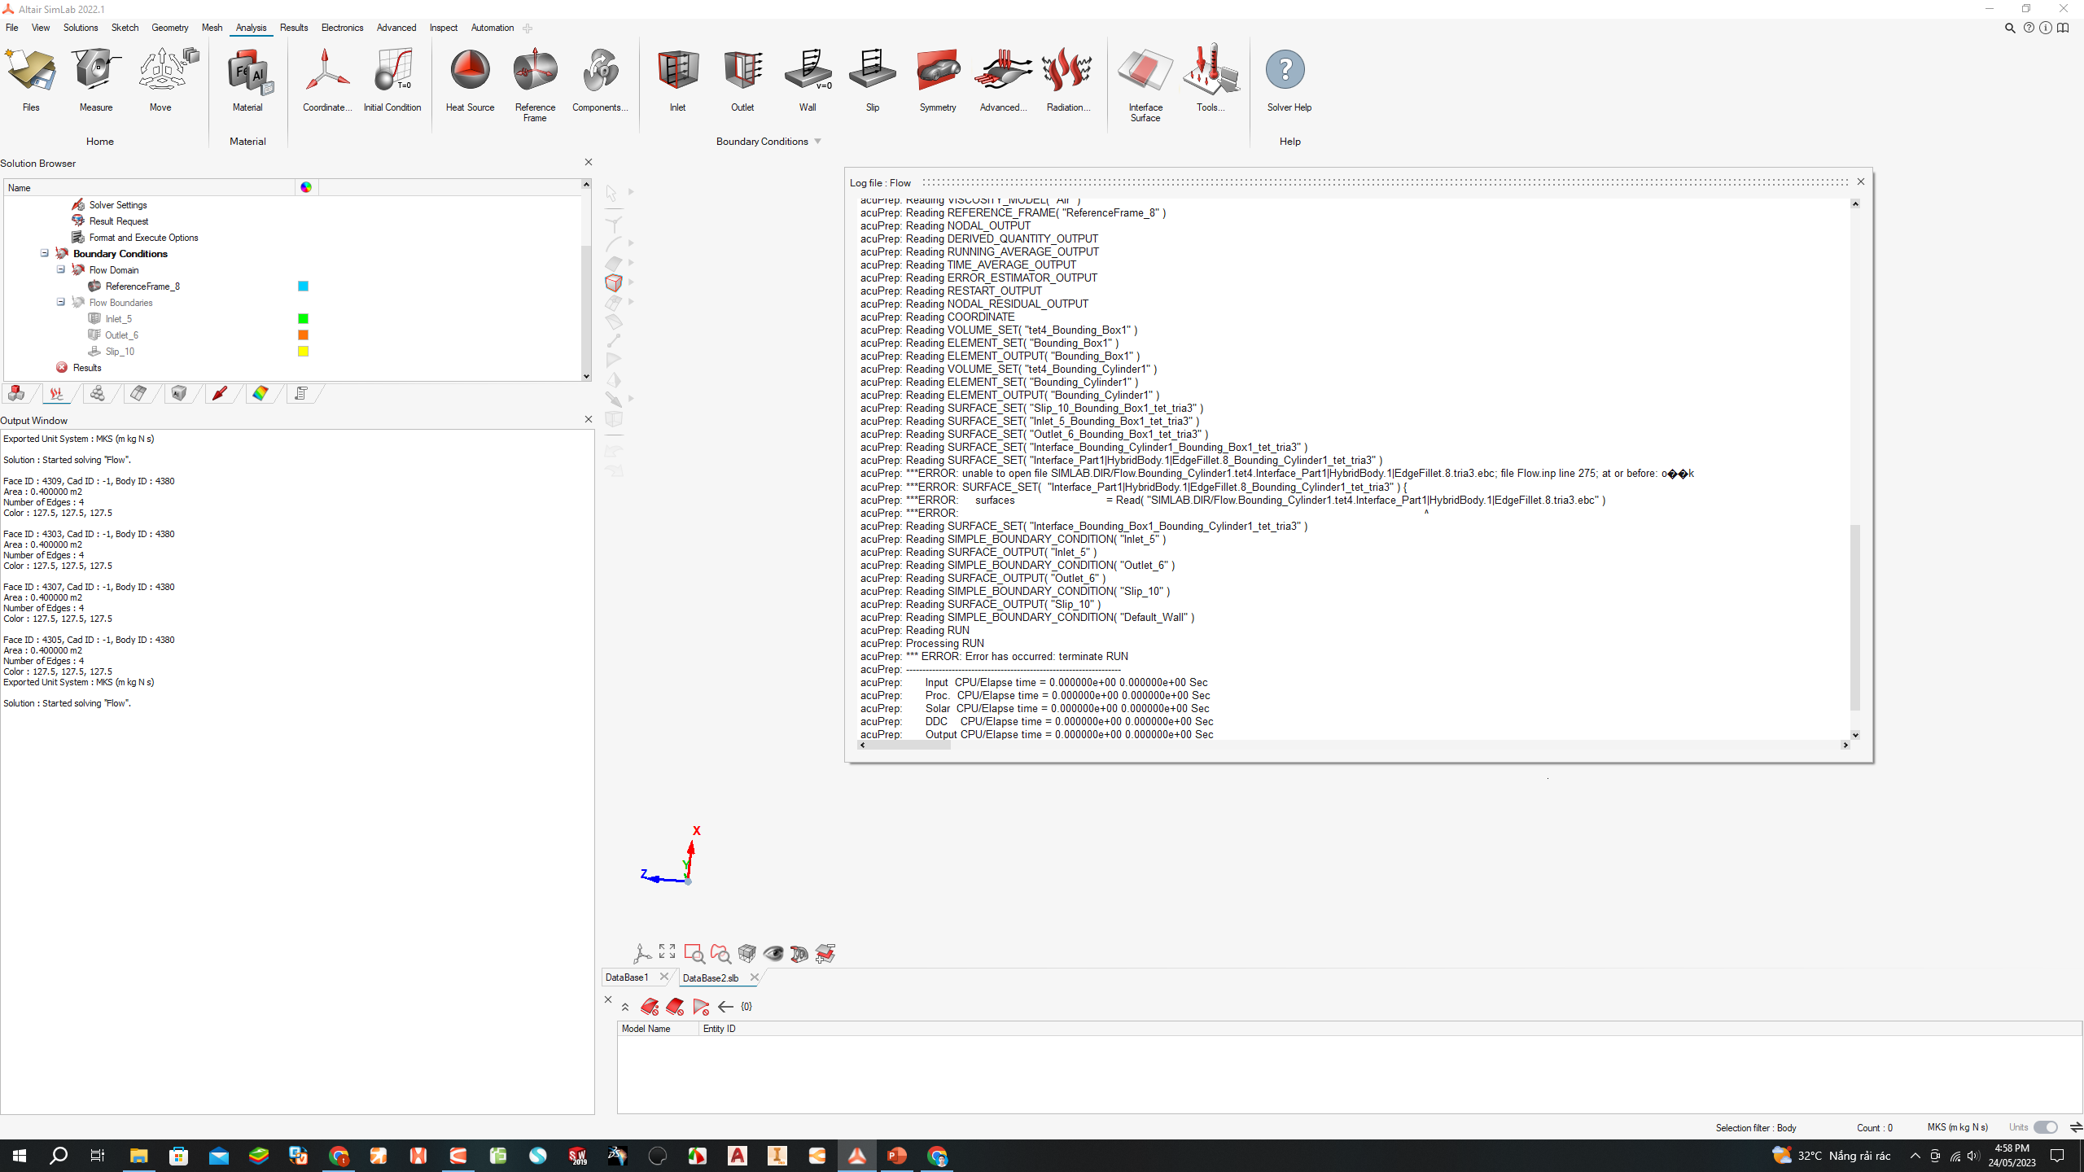The width and height of the screenshot is (2084, 1172).
Task: Close the Output Window panel
Action: point(589,419)
